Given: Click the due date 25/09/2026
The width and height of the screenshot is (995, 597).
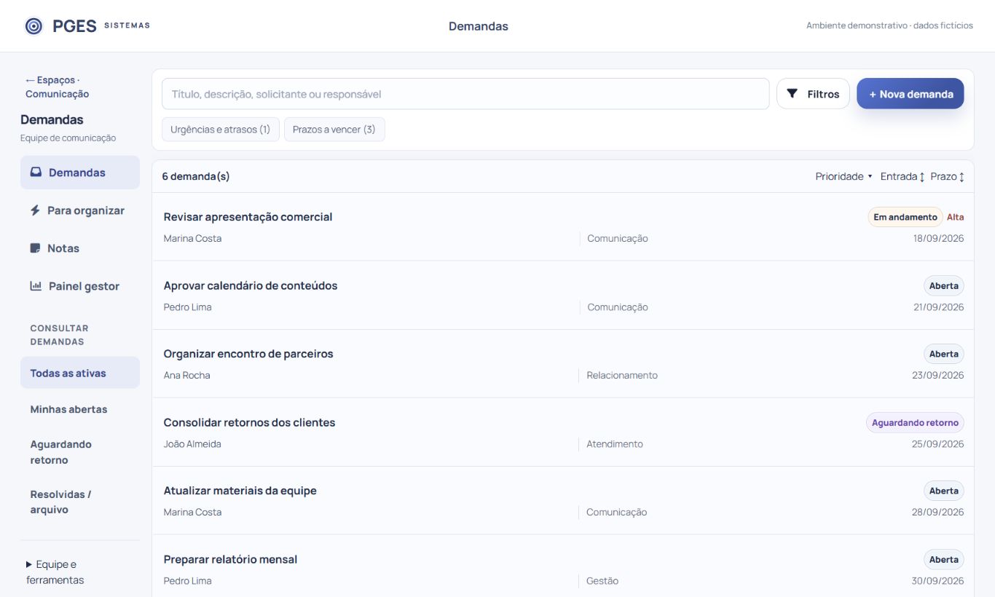Looking at the screenshot, I should (x=937, y=444).
